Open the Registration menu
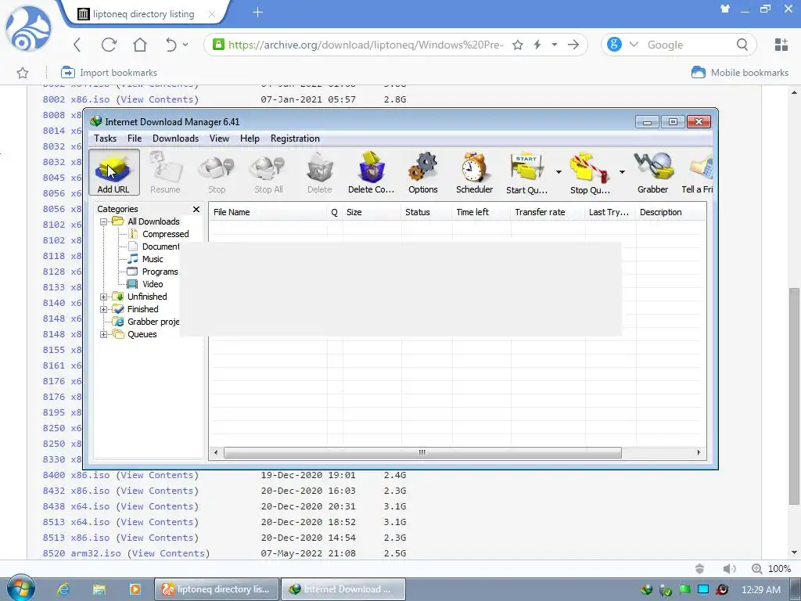801x601 pixels. click(295, 139)
